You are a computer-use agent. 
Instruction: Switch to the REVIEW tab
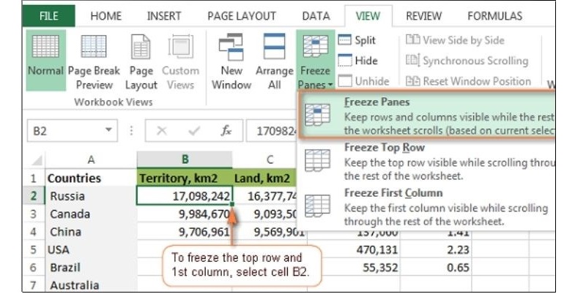(423, 16)
